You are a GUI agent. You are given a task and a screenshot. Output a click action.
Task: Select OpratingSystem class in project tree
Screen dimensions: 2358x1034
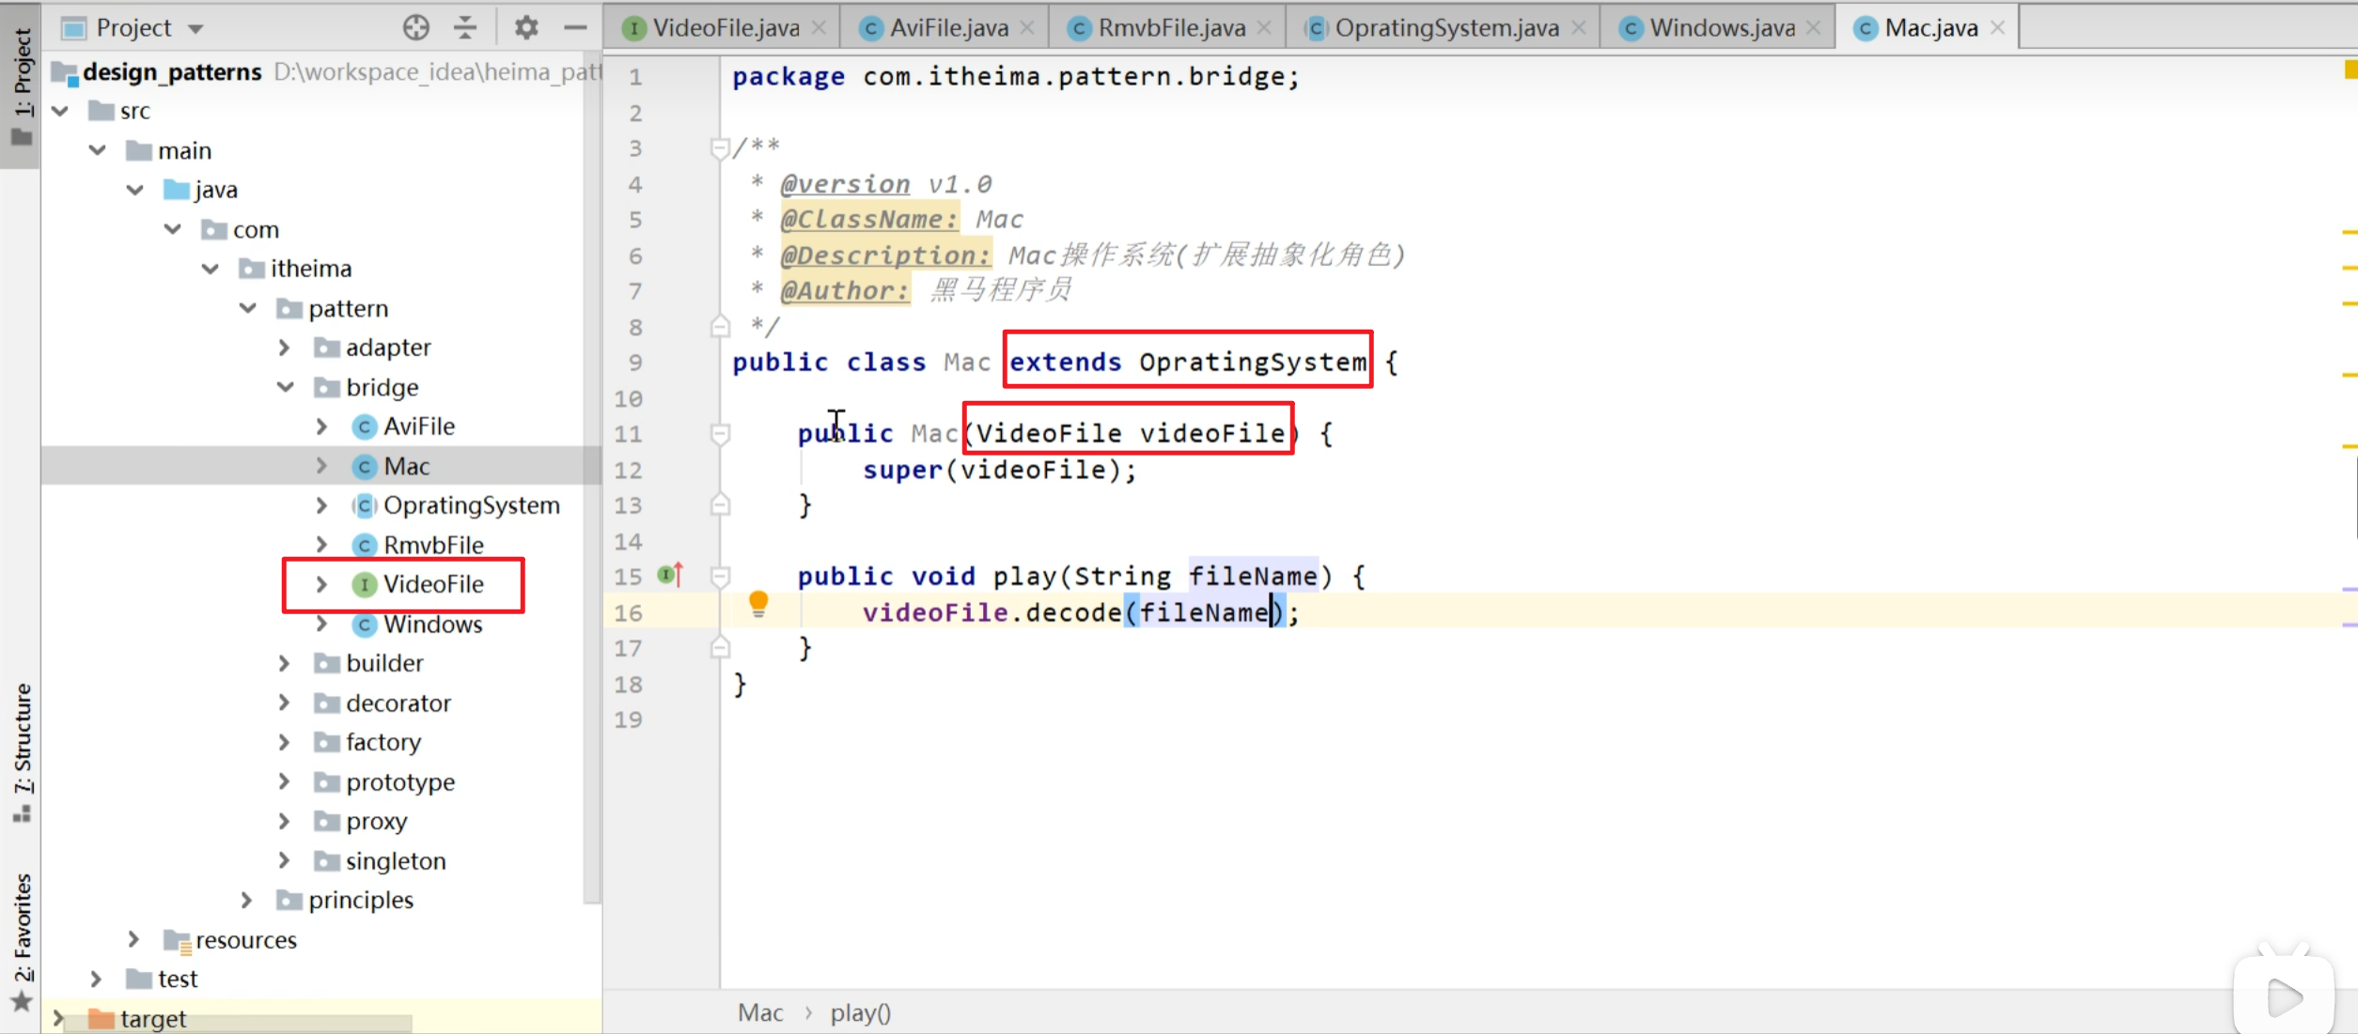click(x=471, y=505)
